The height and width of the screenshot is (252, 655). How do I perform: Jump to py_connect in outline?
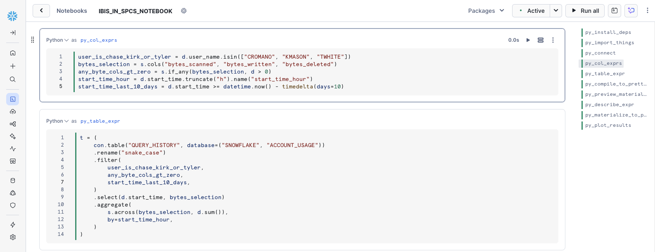pyautogui.click(x=600, y=53)
